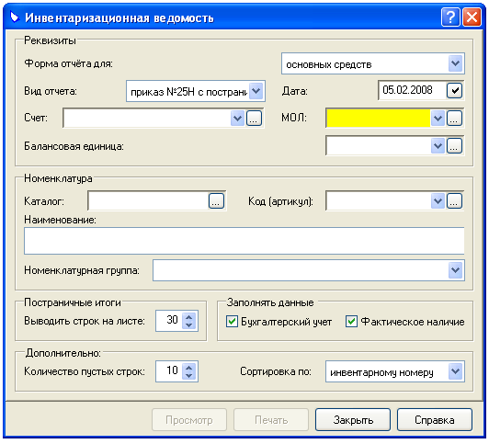Click ellipsis button for Балансовая единица
The width and height of the screenshot is (489, 444).
(x=454, y=145)
